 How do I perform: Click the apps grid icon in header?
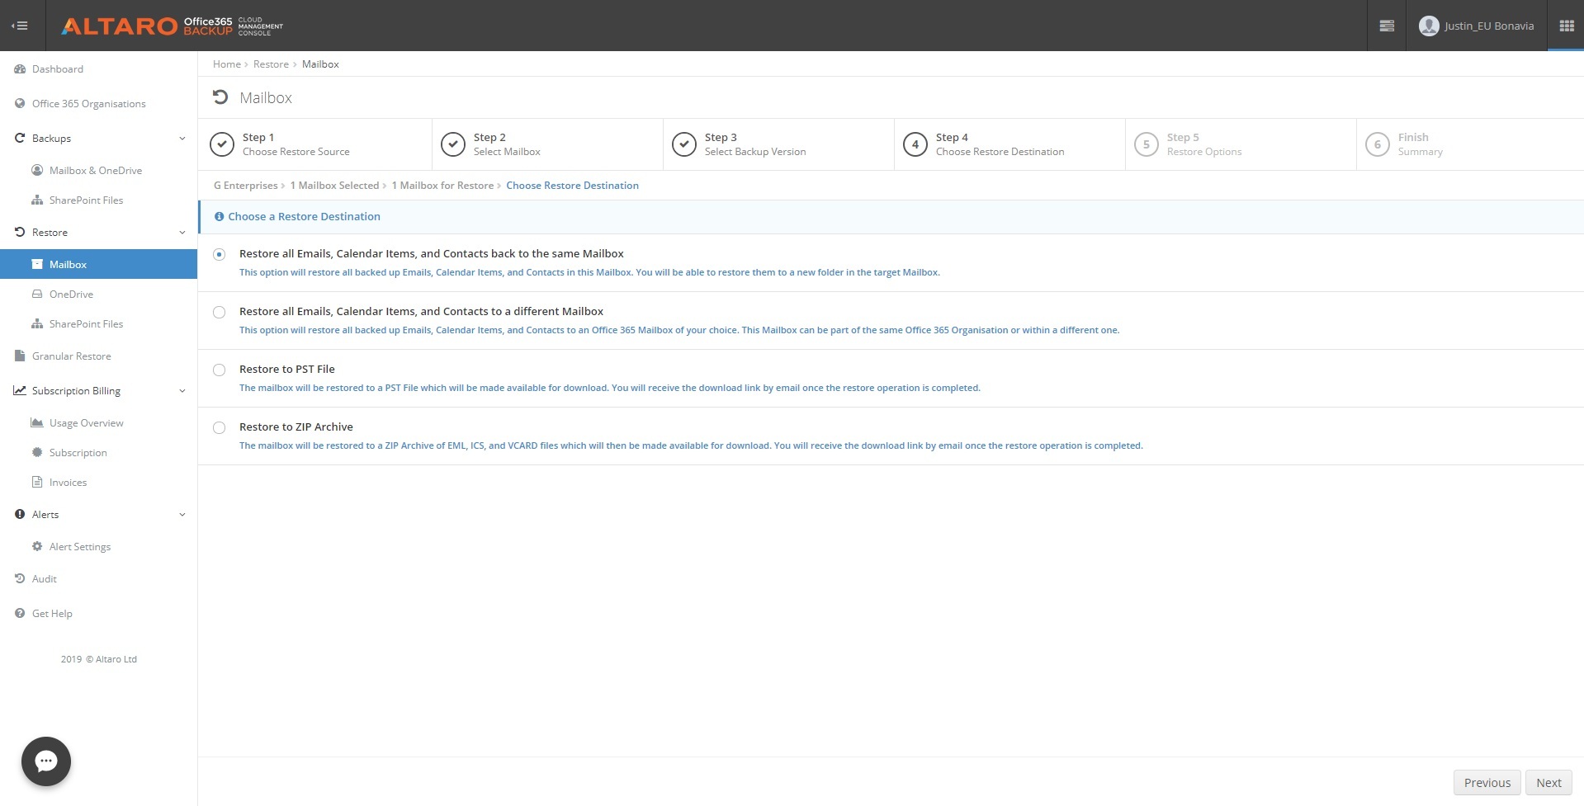point(1566,26)
